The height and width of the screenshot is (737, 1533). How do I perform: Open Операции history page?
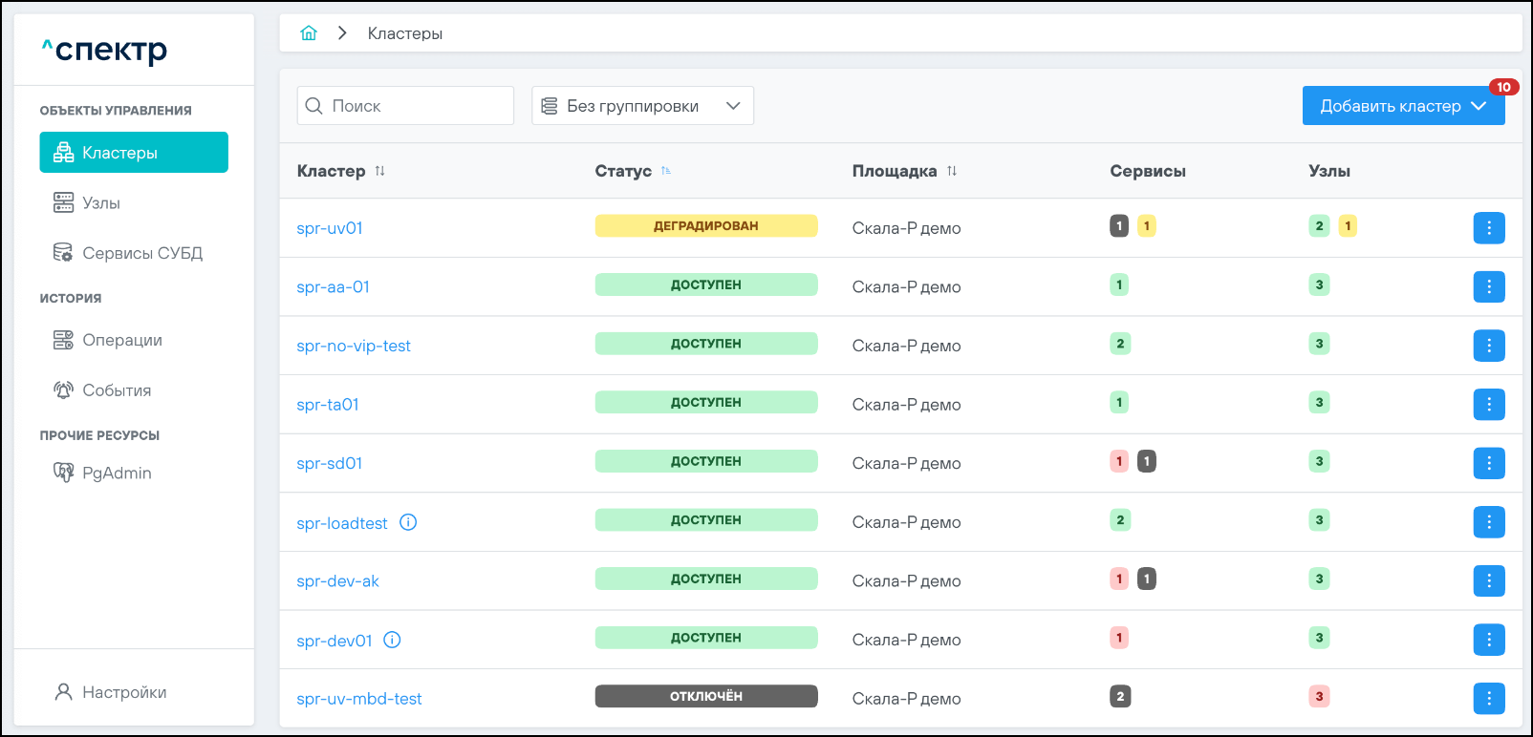point(121,340)
